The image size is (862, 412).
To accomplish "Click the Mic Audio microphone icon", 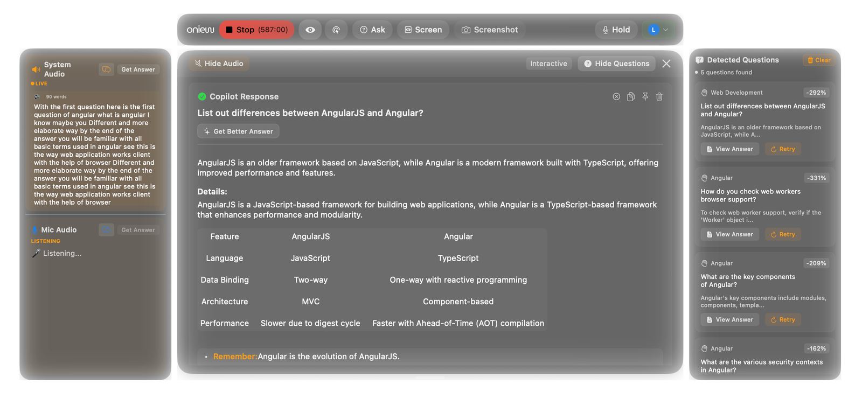I will tap(34, 230).
